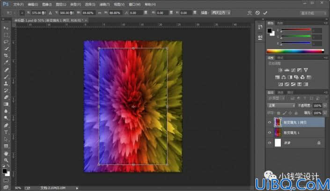Select the Brush tool
Screen dimensions: 330x191
point(6,77)
